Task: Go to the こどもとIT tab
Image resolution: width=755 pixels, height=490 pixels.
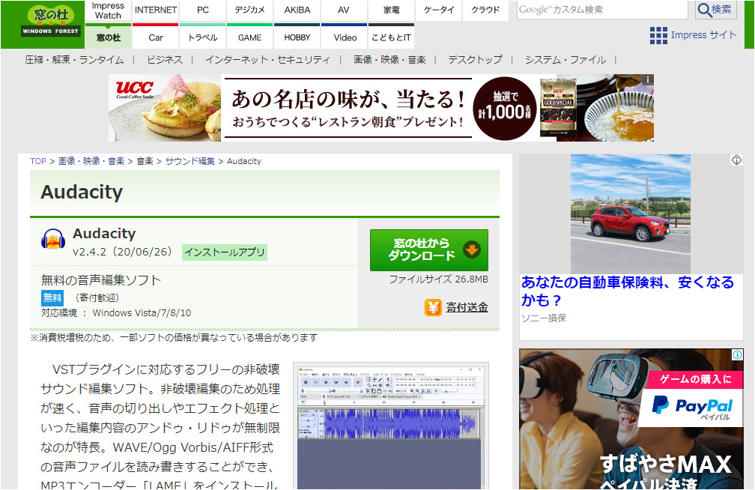Action: point(391,37)
